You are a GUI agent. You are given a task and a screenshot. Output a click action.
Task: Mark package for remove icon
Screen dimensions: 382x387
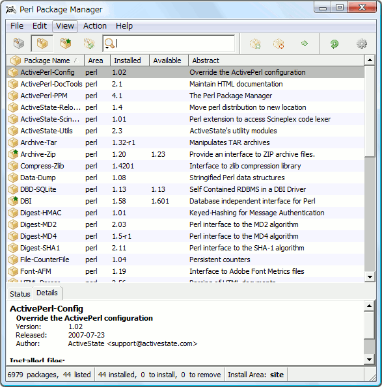coord(279,44)
